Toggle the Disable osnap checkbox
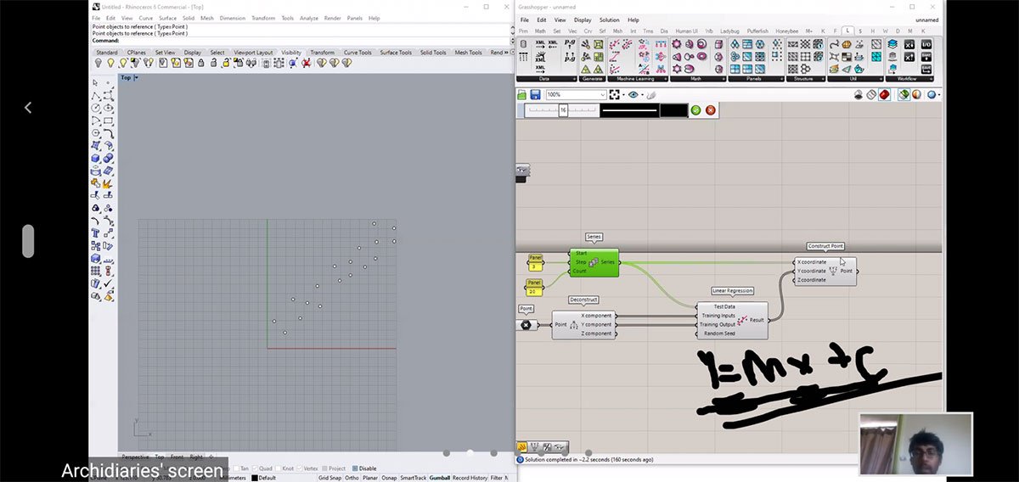The width and height of the screenshot is (1019, 482). (355, 468)
